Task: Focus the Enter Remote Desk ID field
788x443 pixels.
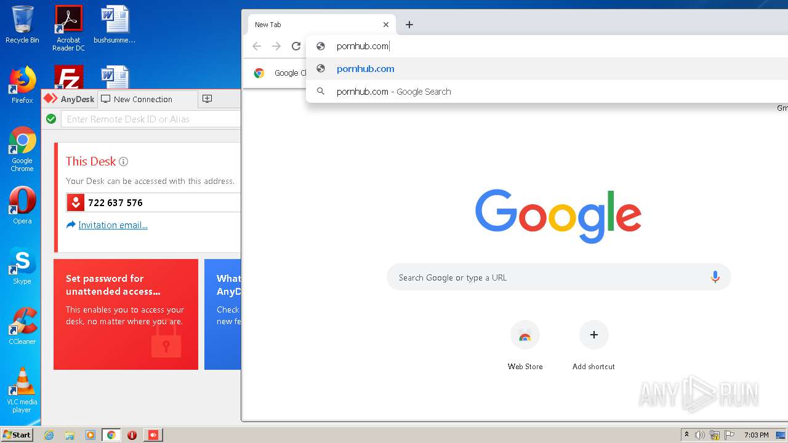Action: coord(151,119)
